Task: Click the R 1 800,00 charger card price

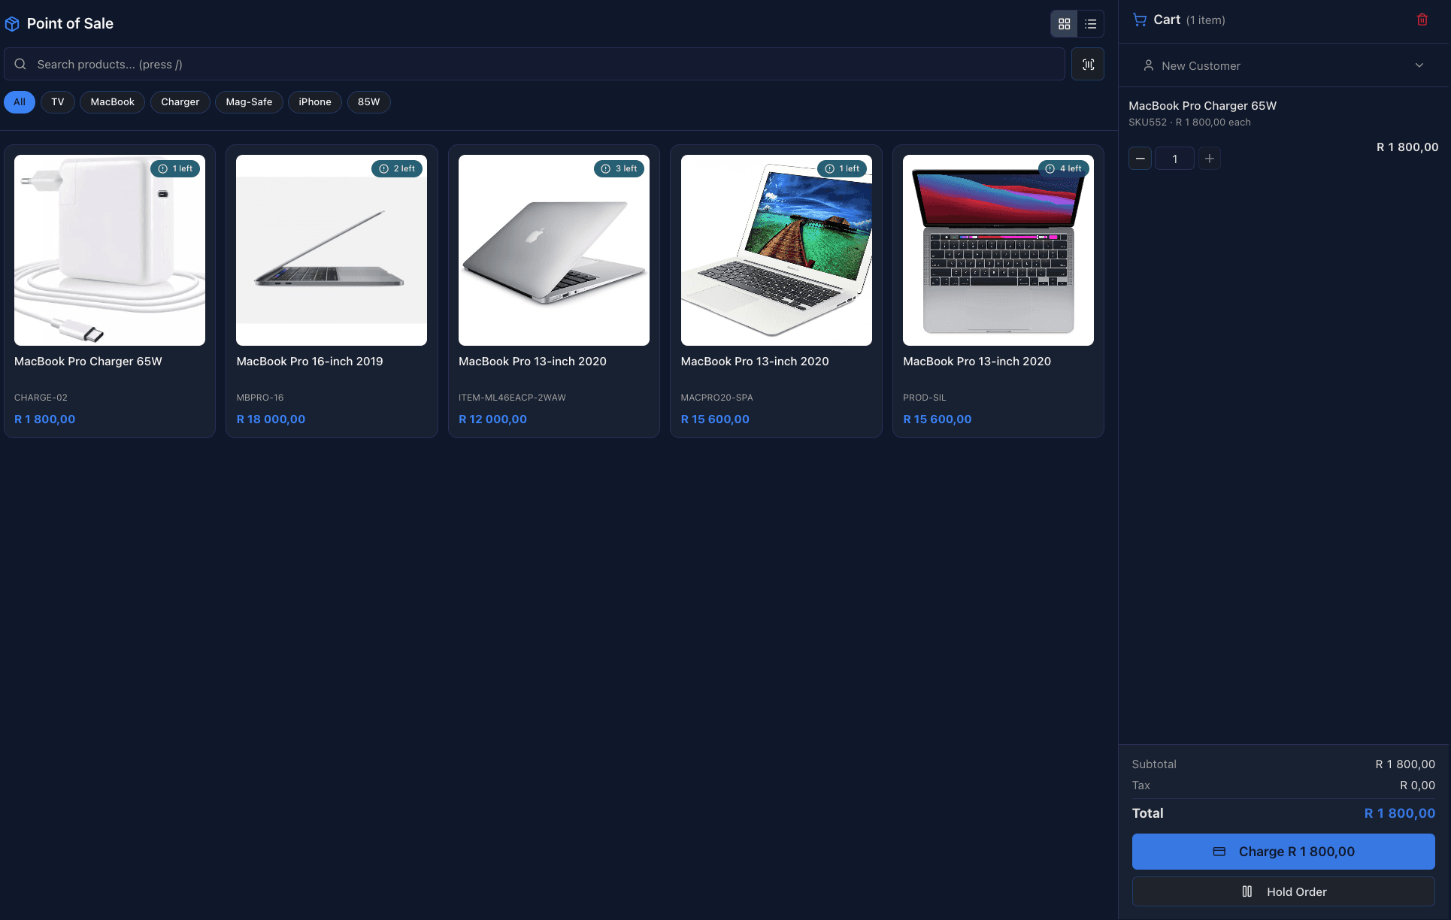Action: 44,419
